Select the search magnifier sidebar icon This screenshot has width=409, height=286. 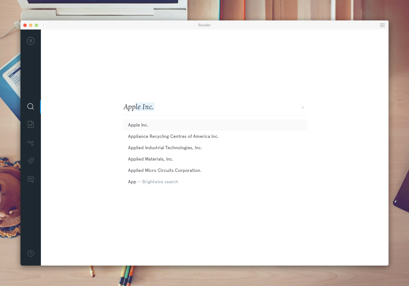31,106
